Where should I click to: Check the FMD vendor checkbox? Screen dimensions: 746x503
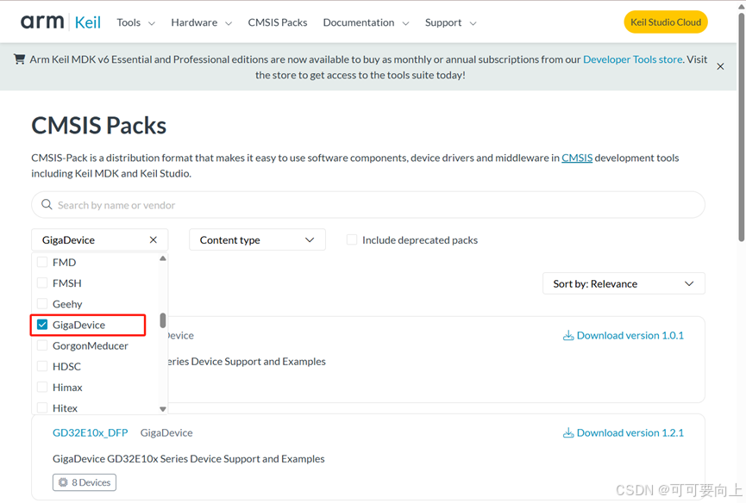42,262
